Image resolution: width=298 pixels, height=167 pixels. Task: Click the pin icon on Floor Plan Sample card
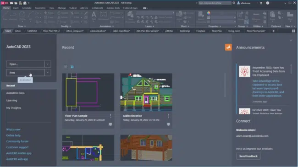pyautogui.click(x=110, y=124)
